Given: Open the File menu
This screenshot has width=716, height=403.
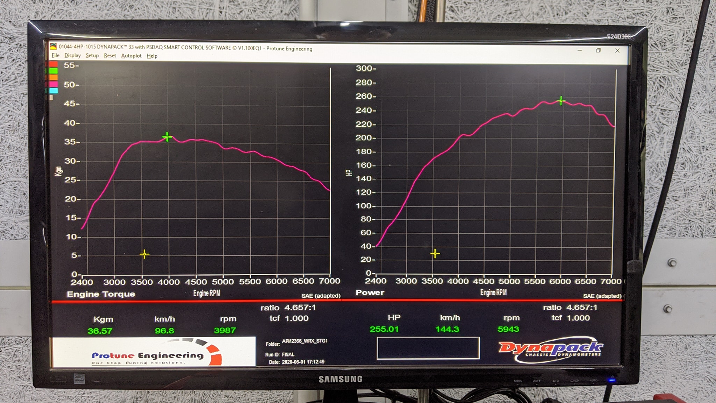Looking at the screenshot, I should pos(56,55).
